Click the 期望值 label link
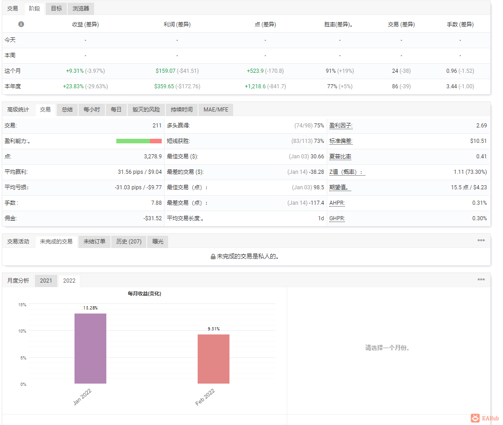The image size is (503, 425). [340, 187]
